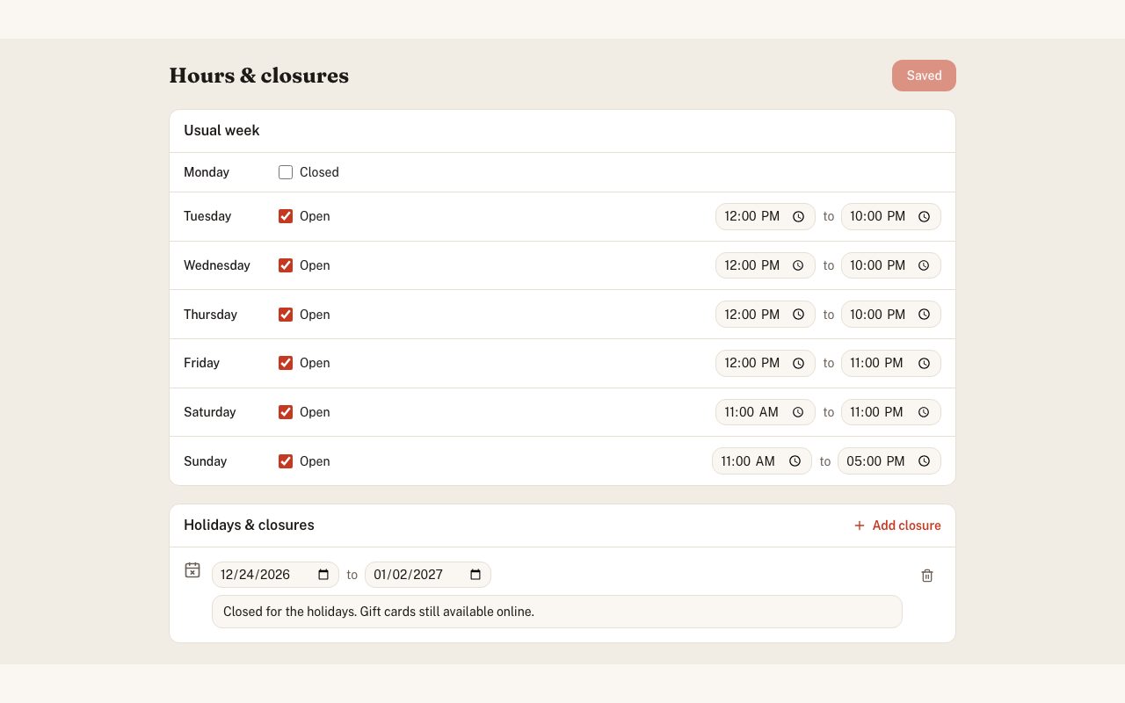Click the plus icon beside Add closure
This screenshot has width=1125, height=703.
(860, 525)
